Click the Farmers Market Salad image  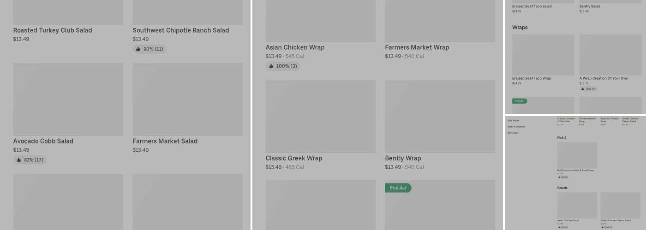(x=187, y=99)
